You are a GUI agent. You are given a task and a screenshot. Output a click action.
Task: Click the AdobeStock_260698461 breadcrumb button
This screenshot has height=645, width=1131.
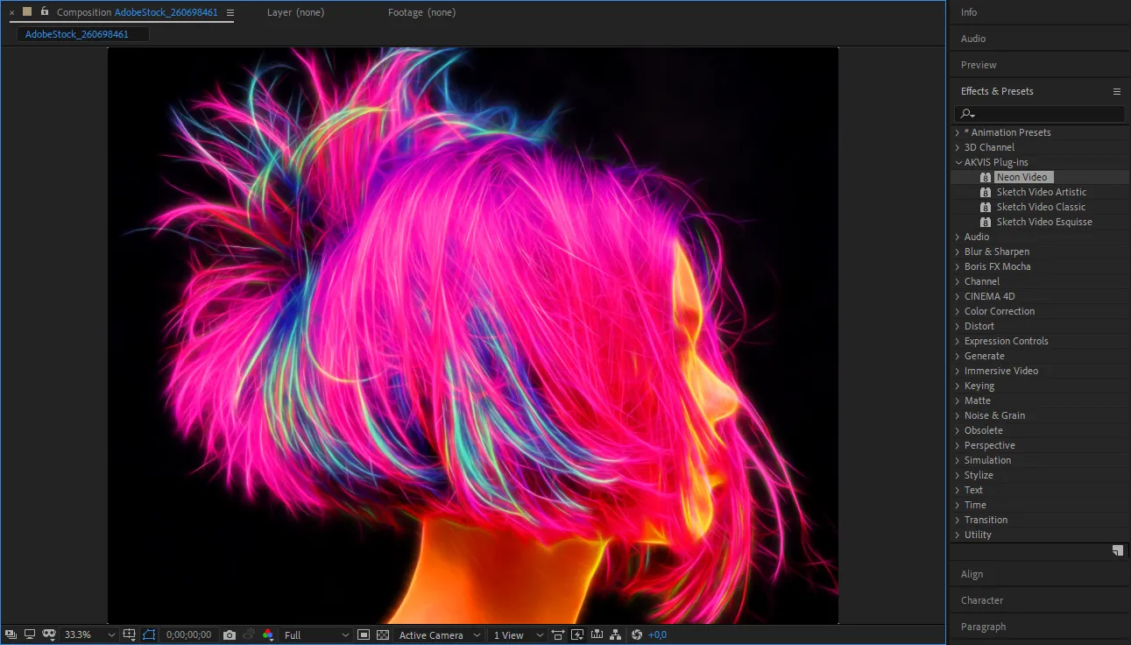coord(83,34)
